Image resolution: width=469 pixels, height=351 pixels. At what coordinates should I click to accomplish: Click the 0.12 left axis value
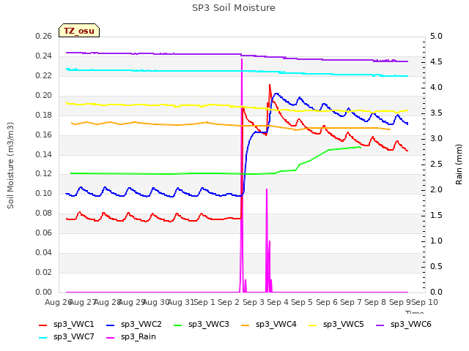[44, 174]
